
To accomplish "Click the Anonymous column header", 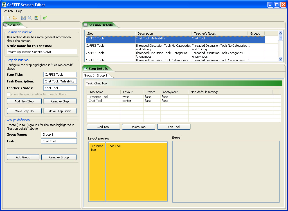I will (x=174, y=92).
